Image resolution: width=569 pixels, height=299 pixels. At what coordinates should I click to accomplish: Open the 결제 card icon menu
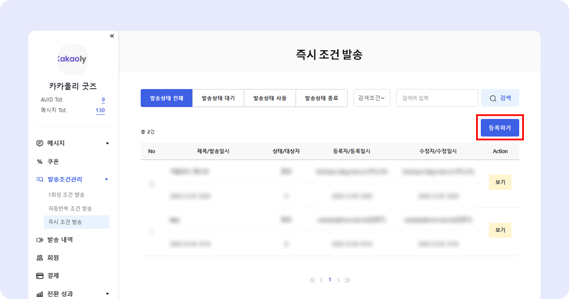point(40,276)
